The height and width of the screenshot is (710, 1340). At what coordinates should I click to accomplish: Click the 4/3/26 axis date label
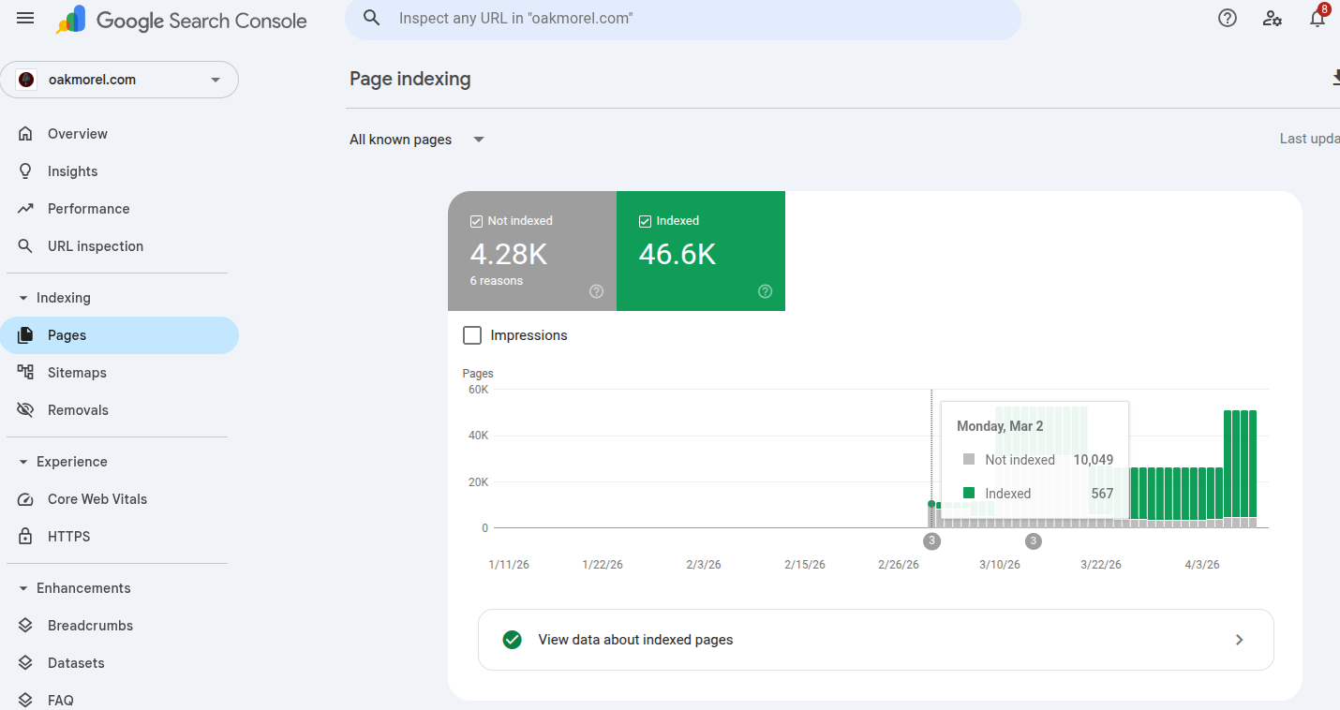(1202, 565)
